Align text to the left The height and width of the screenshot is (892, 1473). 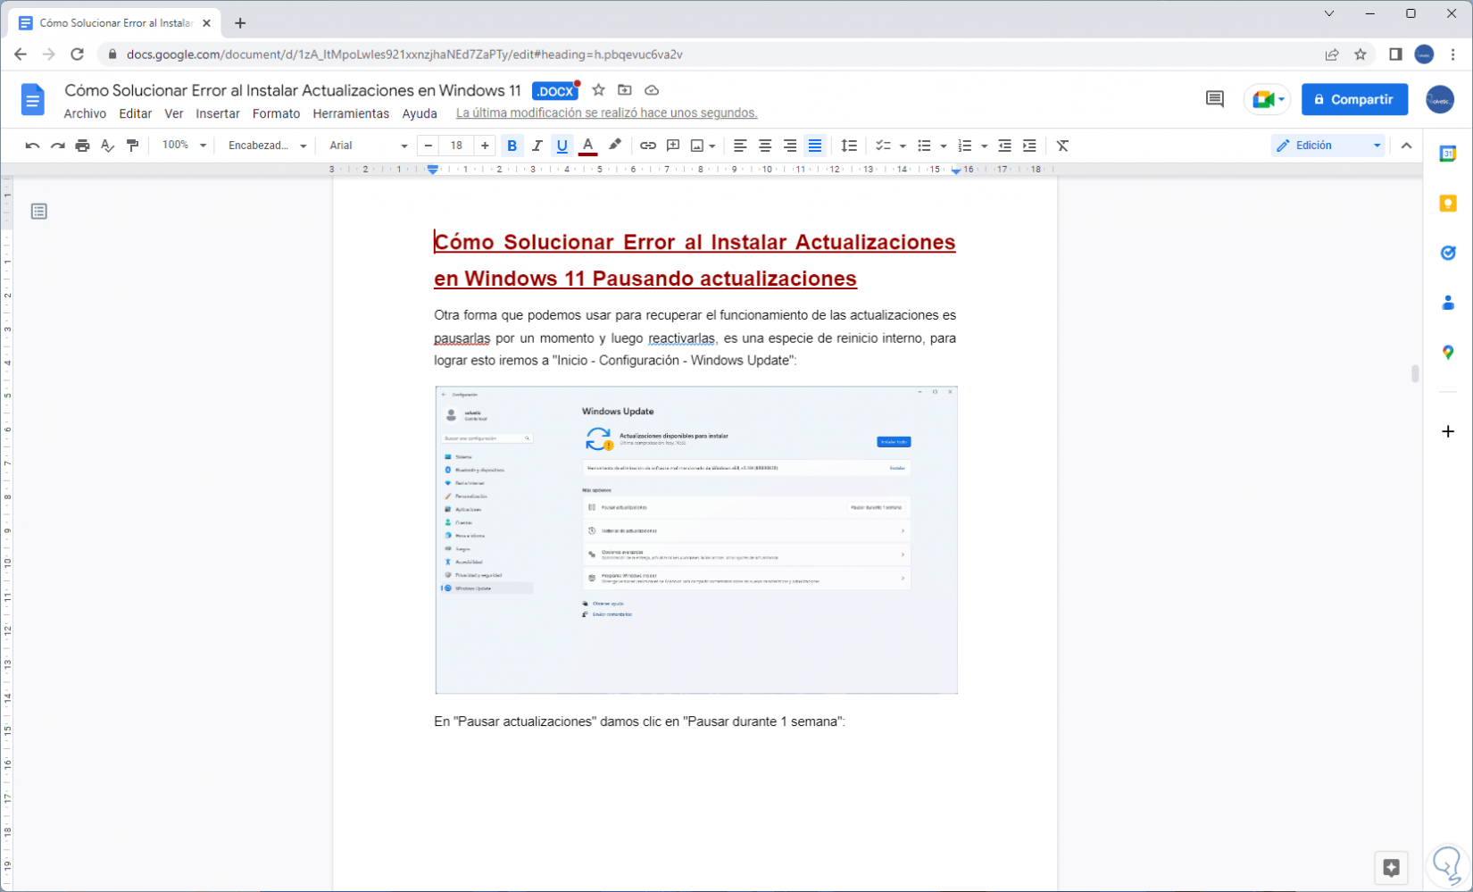pyautogui.click(x=740, y=146)
